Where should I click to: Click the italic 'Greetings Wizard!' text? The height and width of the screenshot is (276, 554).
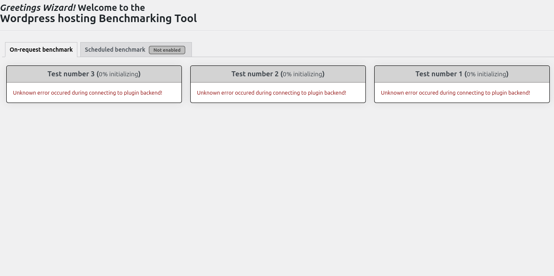point(38,8)
